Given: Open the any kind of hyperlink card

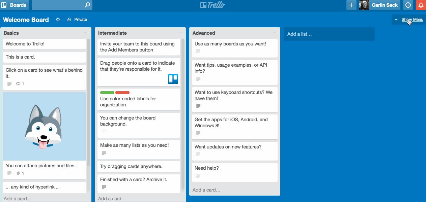Looking at the screenshot, I should tap(45, 187).
